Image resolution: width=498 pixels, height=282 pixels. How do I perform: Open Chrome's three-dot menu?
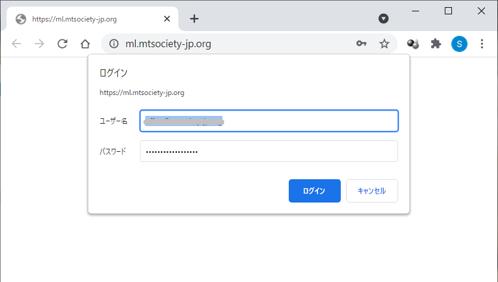pyautogui.click(x=482, y=44)
